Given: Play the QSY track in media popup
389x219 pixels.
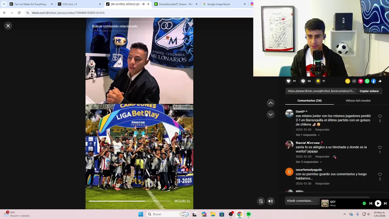Looking at the screenshot, I should point(378,203).
